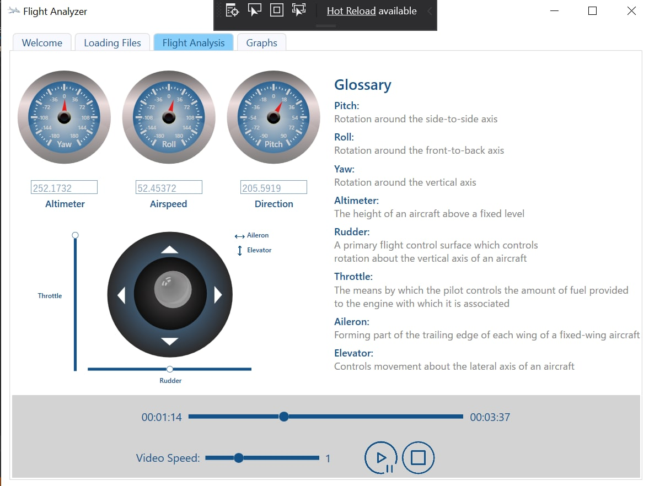
Task: Click the Throttle slider thumb
Action: [75, 235]
